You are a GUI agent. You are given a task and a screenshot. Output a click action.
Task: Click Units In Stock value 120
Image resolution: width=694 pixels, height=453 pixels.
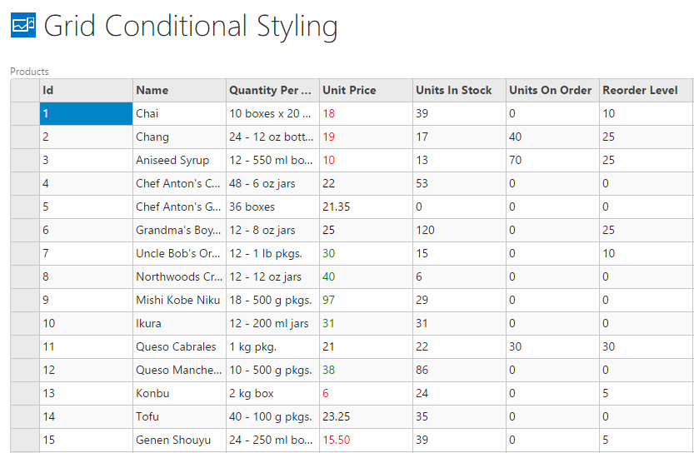pyautogui.click(x=459, y=230)
